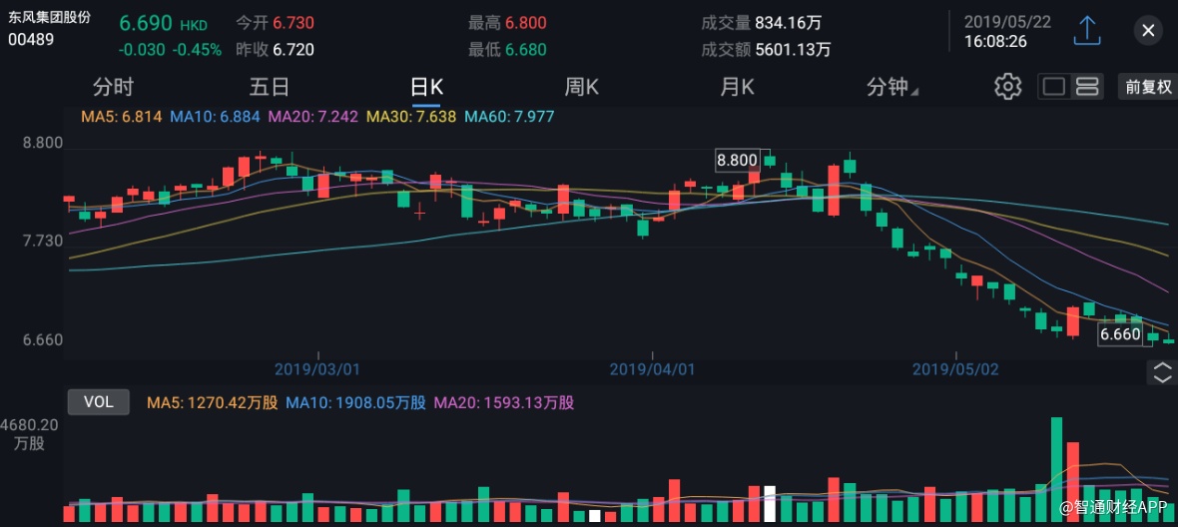Open the 前复权 adjustment selector
Viewport: 1178px width, 527px height.
point(1147,86)
